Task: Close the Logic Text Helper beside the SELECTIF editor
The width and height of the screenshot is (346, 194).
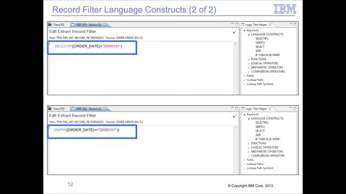Action: [x=270, y=25]
